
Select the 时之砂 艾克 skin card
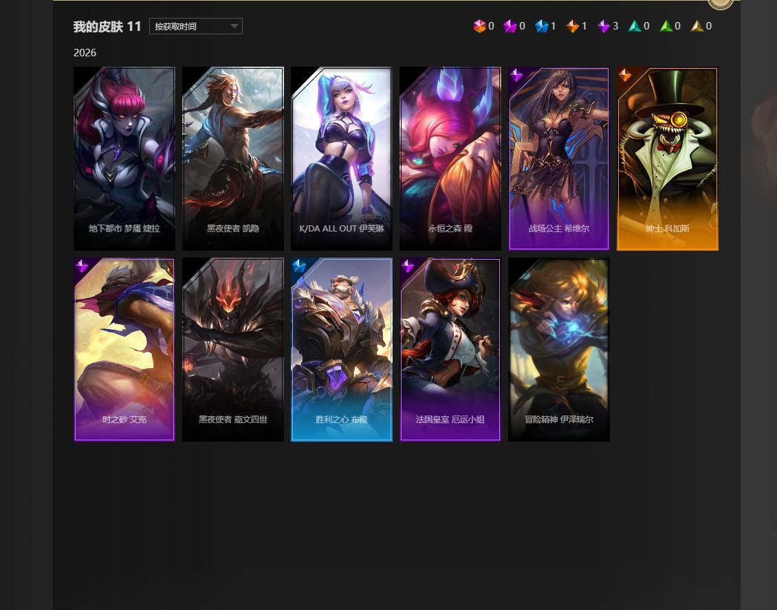click(124, 350)
